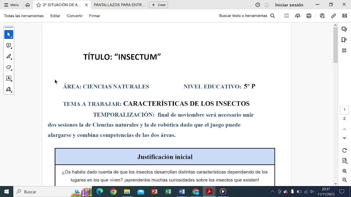Click the NIVEL EDUCATIVO text

[x=212, y=86]
